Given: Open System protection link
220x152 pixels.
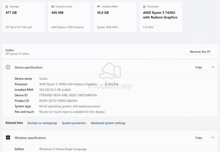Looking at the screenshot, I should click(x=74, y=123).
